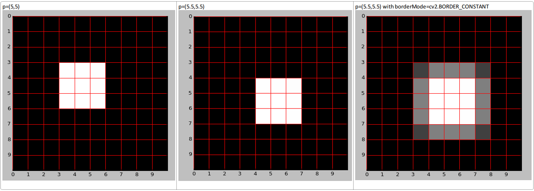Click the gray strip above the white square
The width and height of the screenshot is (534, 191).
pyautogui.click(x=452, y=70)
